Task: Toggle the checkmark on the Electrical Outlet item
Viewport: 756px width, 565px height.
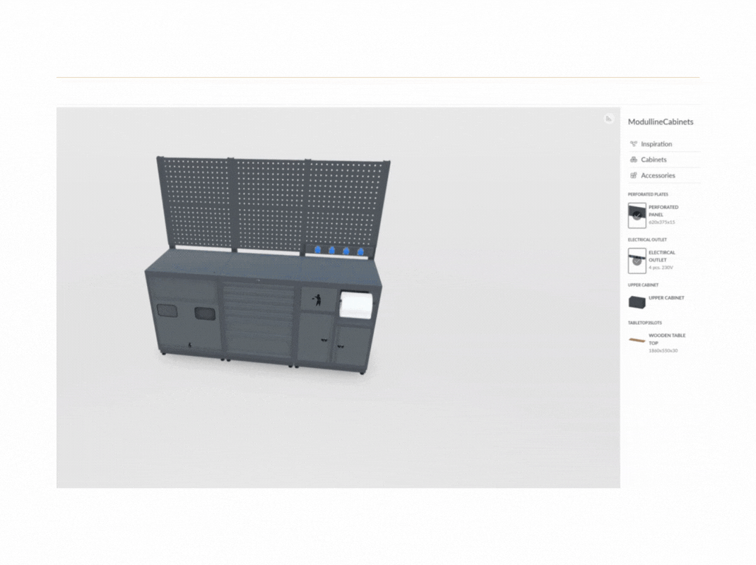Action: tap(636, 261)
